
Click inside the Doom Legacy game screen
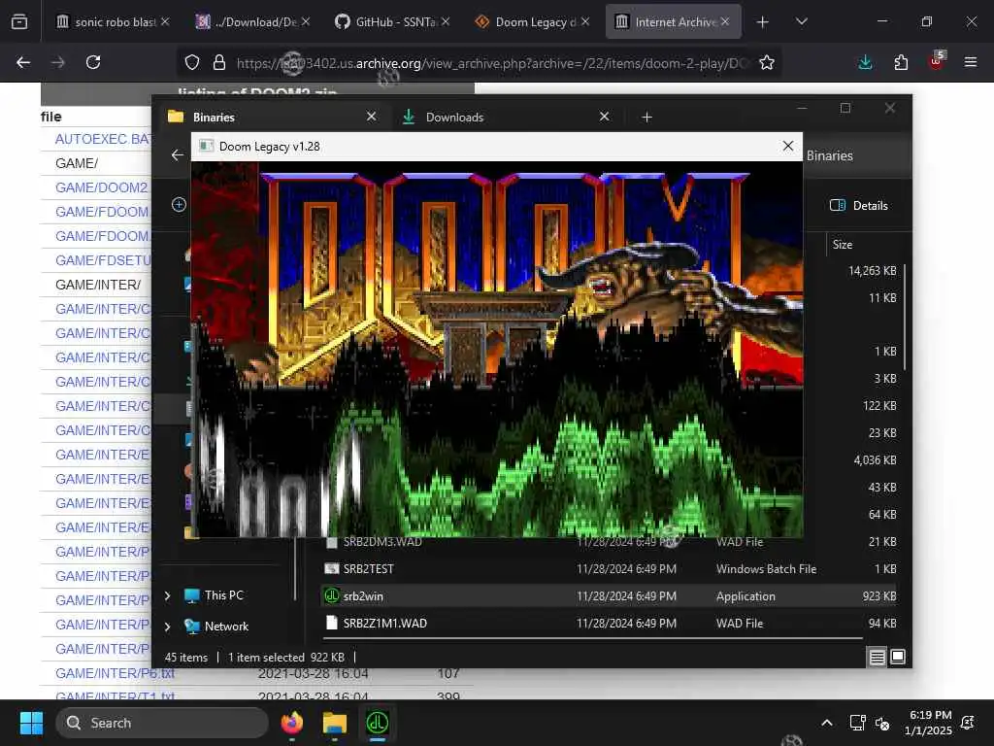point(497,350)
